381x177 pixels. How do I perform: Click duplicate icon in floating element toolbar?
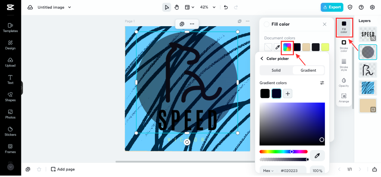(x=182, y=24)
